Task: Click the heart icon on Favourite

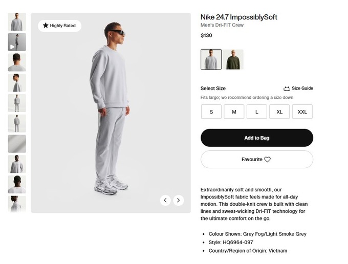Action: [268, 160]
